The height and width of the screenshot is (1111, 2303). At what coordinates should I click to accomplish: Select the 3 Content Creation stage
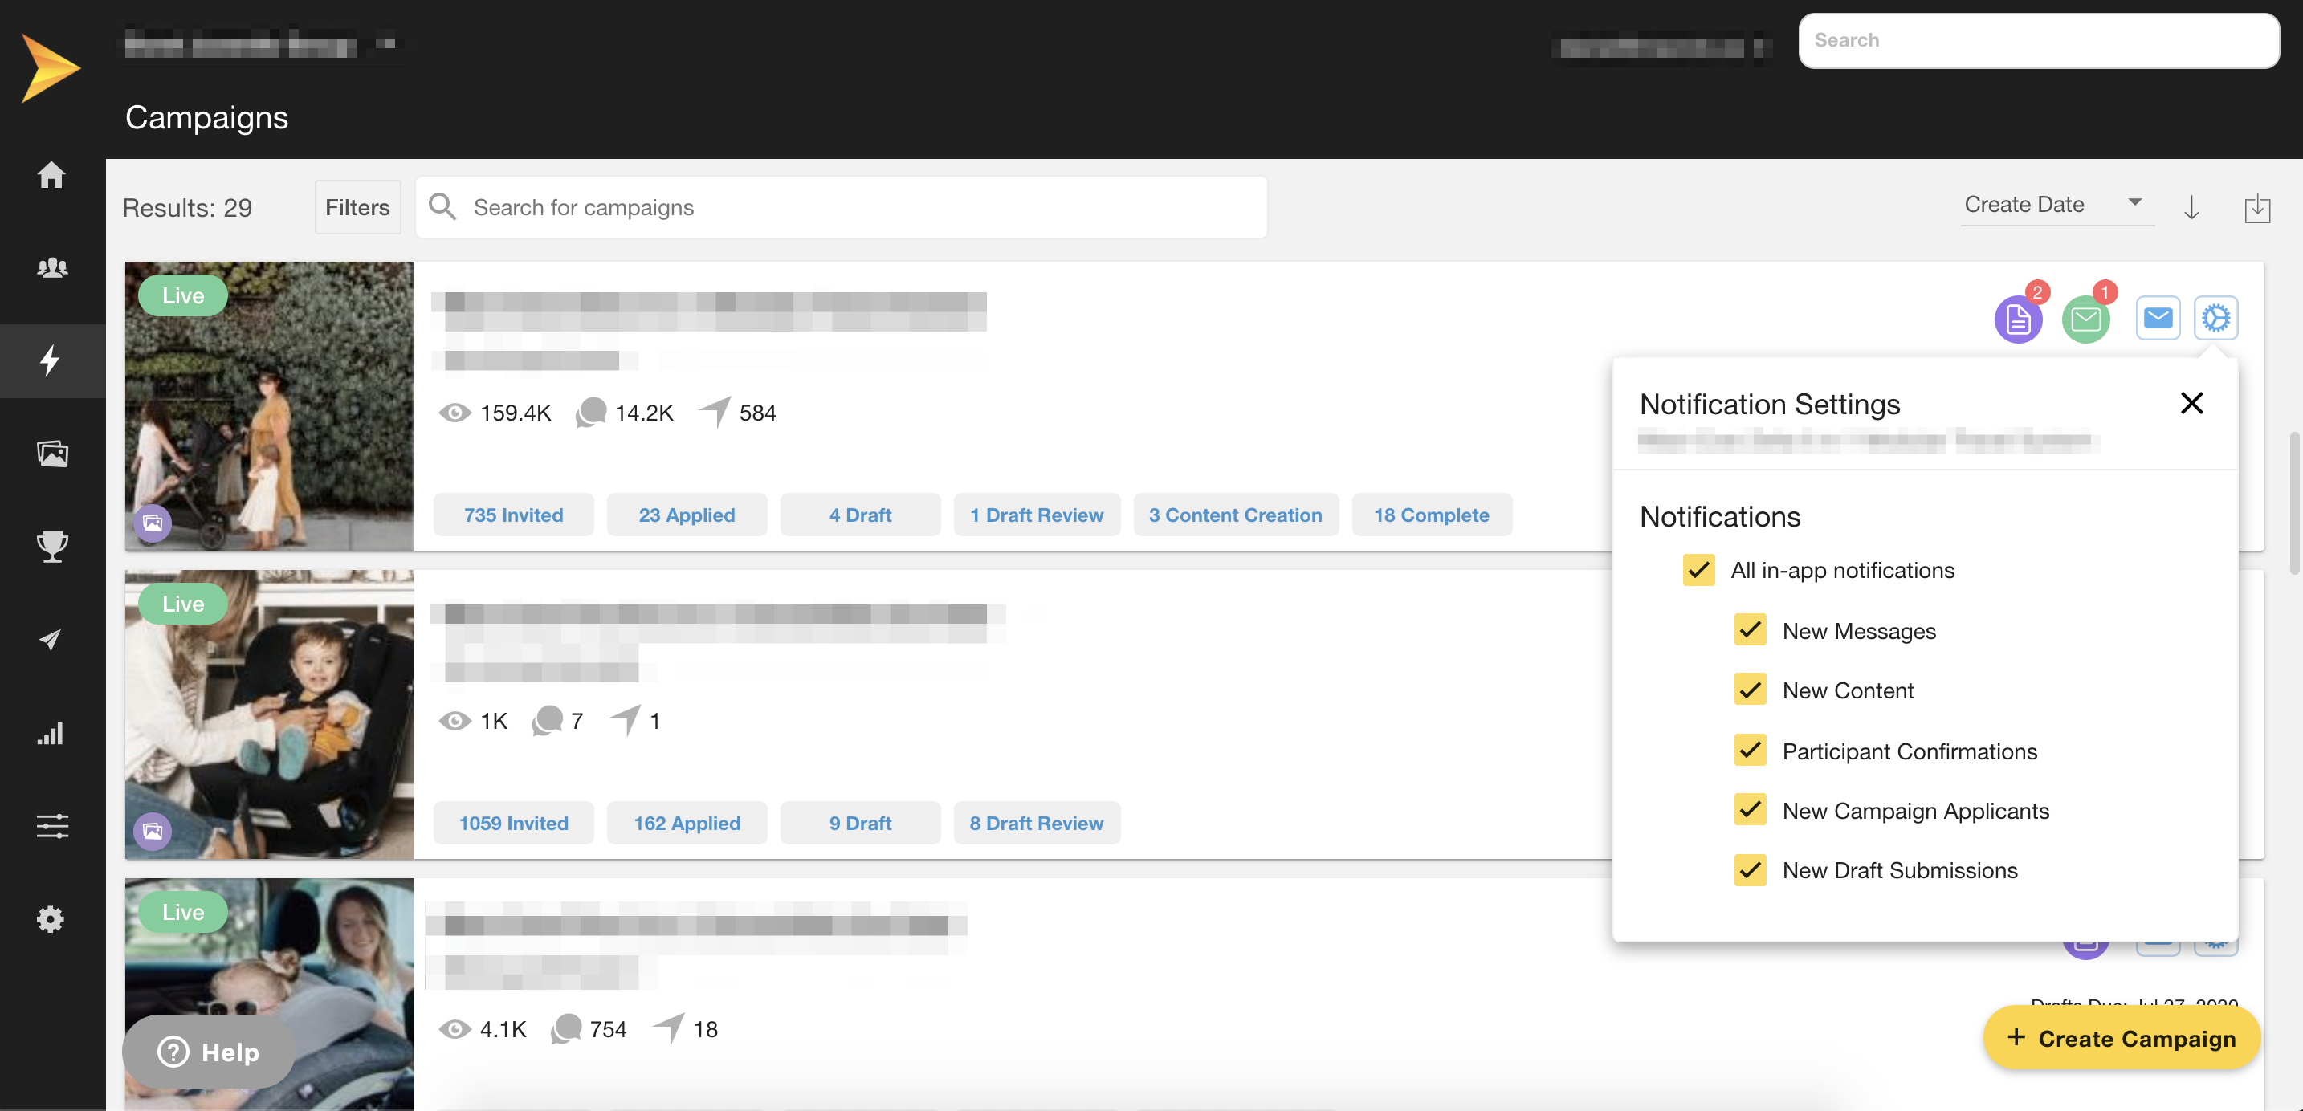(x=1236, y=515)
